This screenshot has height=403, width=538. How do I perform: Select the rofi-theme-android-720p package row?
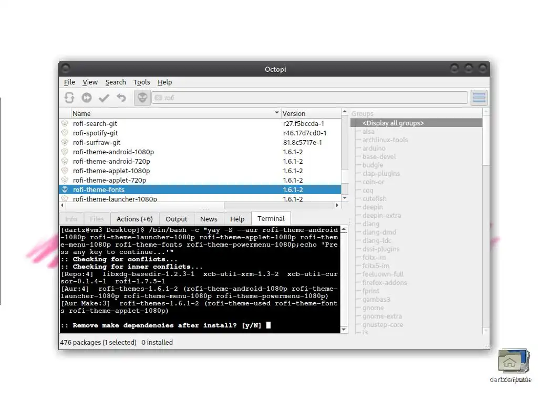[200, 162]
